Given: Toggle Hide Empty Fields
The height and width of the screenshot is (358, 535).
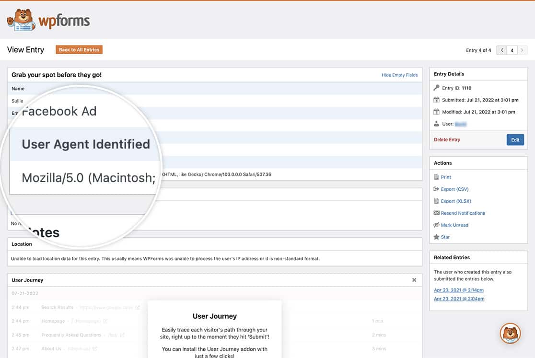Looking at the screenshot, I should [400, 75].
